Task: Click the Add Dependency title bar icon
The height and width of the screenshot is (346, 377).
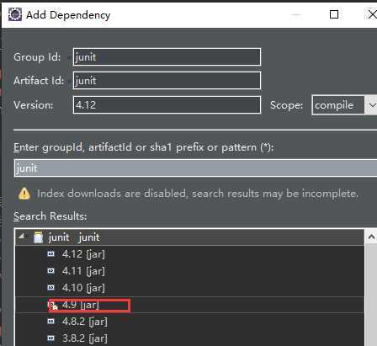Action: point(15,14)
